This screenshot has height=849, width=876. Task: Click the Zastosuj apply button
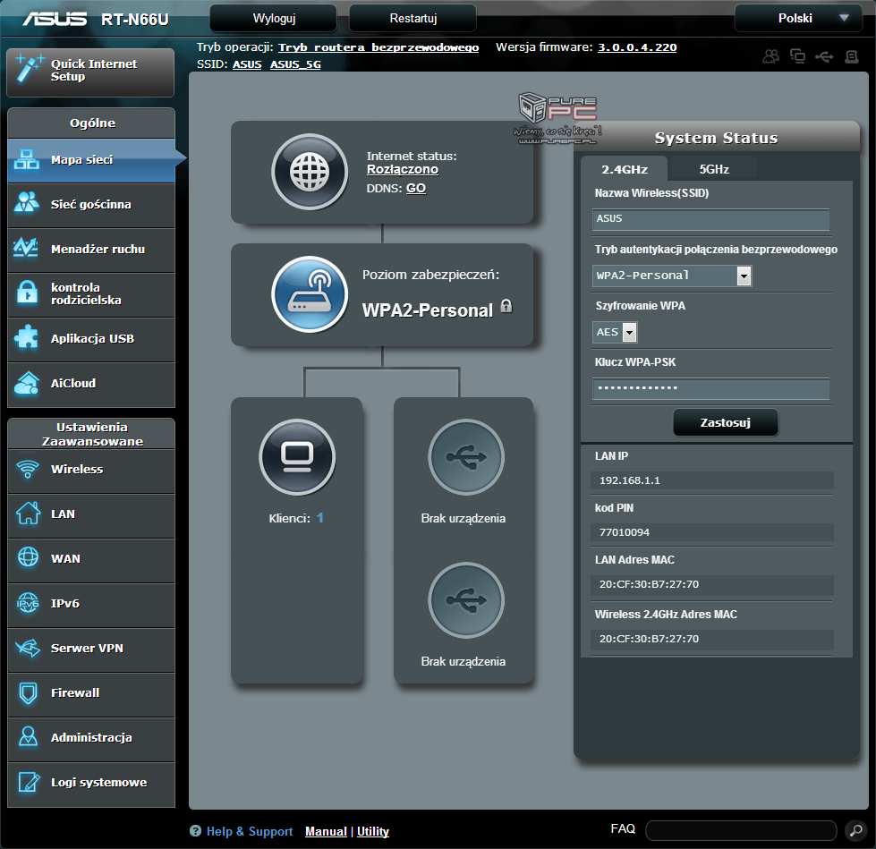click(x=725, y=422)
